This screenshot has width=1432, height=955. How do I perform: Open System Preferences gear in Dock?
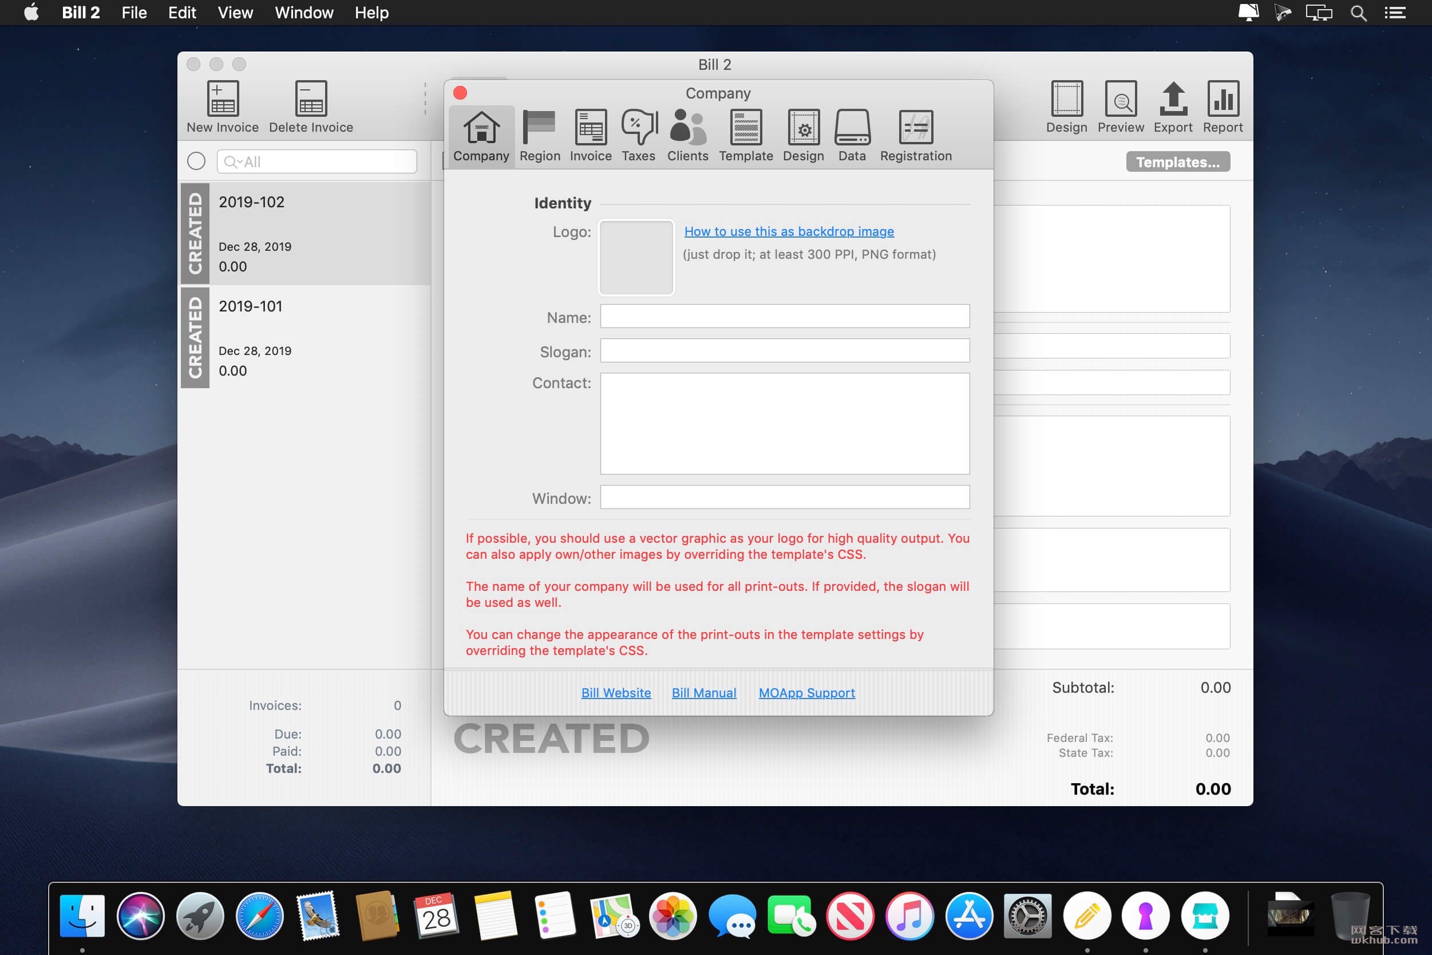(x=1028, y=915)
